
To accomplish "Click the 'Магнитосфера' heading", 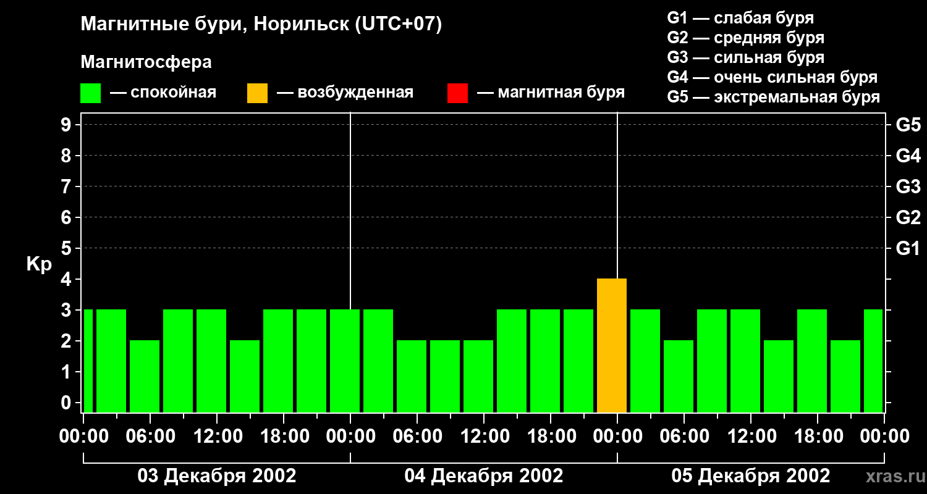I will click(x=146, y=62).
